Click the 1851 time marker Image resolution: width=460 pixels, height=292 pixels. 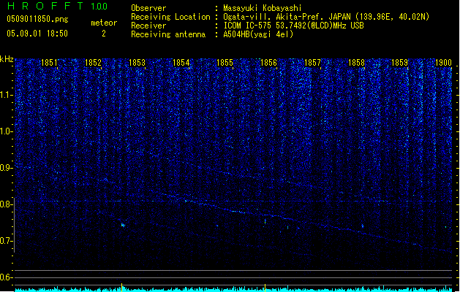(49, 63)
